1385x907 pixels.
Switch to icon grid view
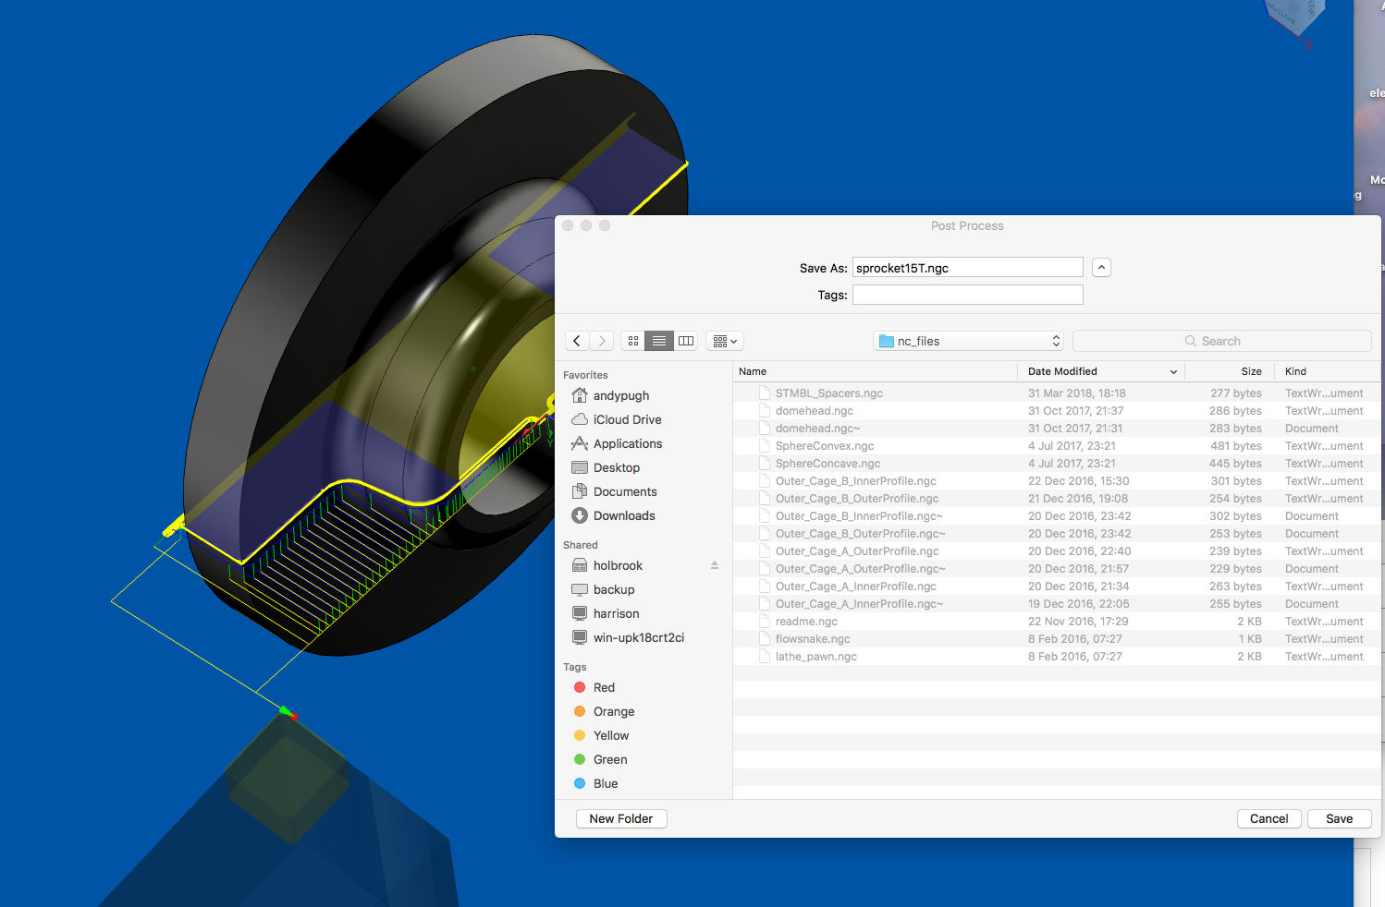click(x=633, y=341)
